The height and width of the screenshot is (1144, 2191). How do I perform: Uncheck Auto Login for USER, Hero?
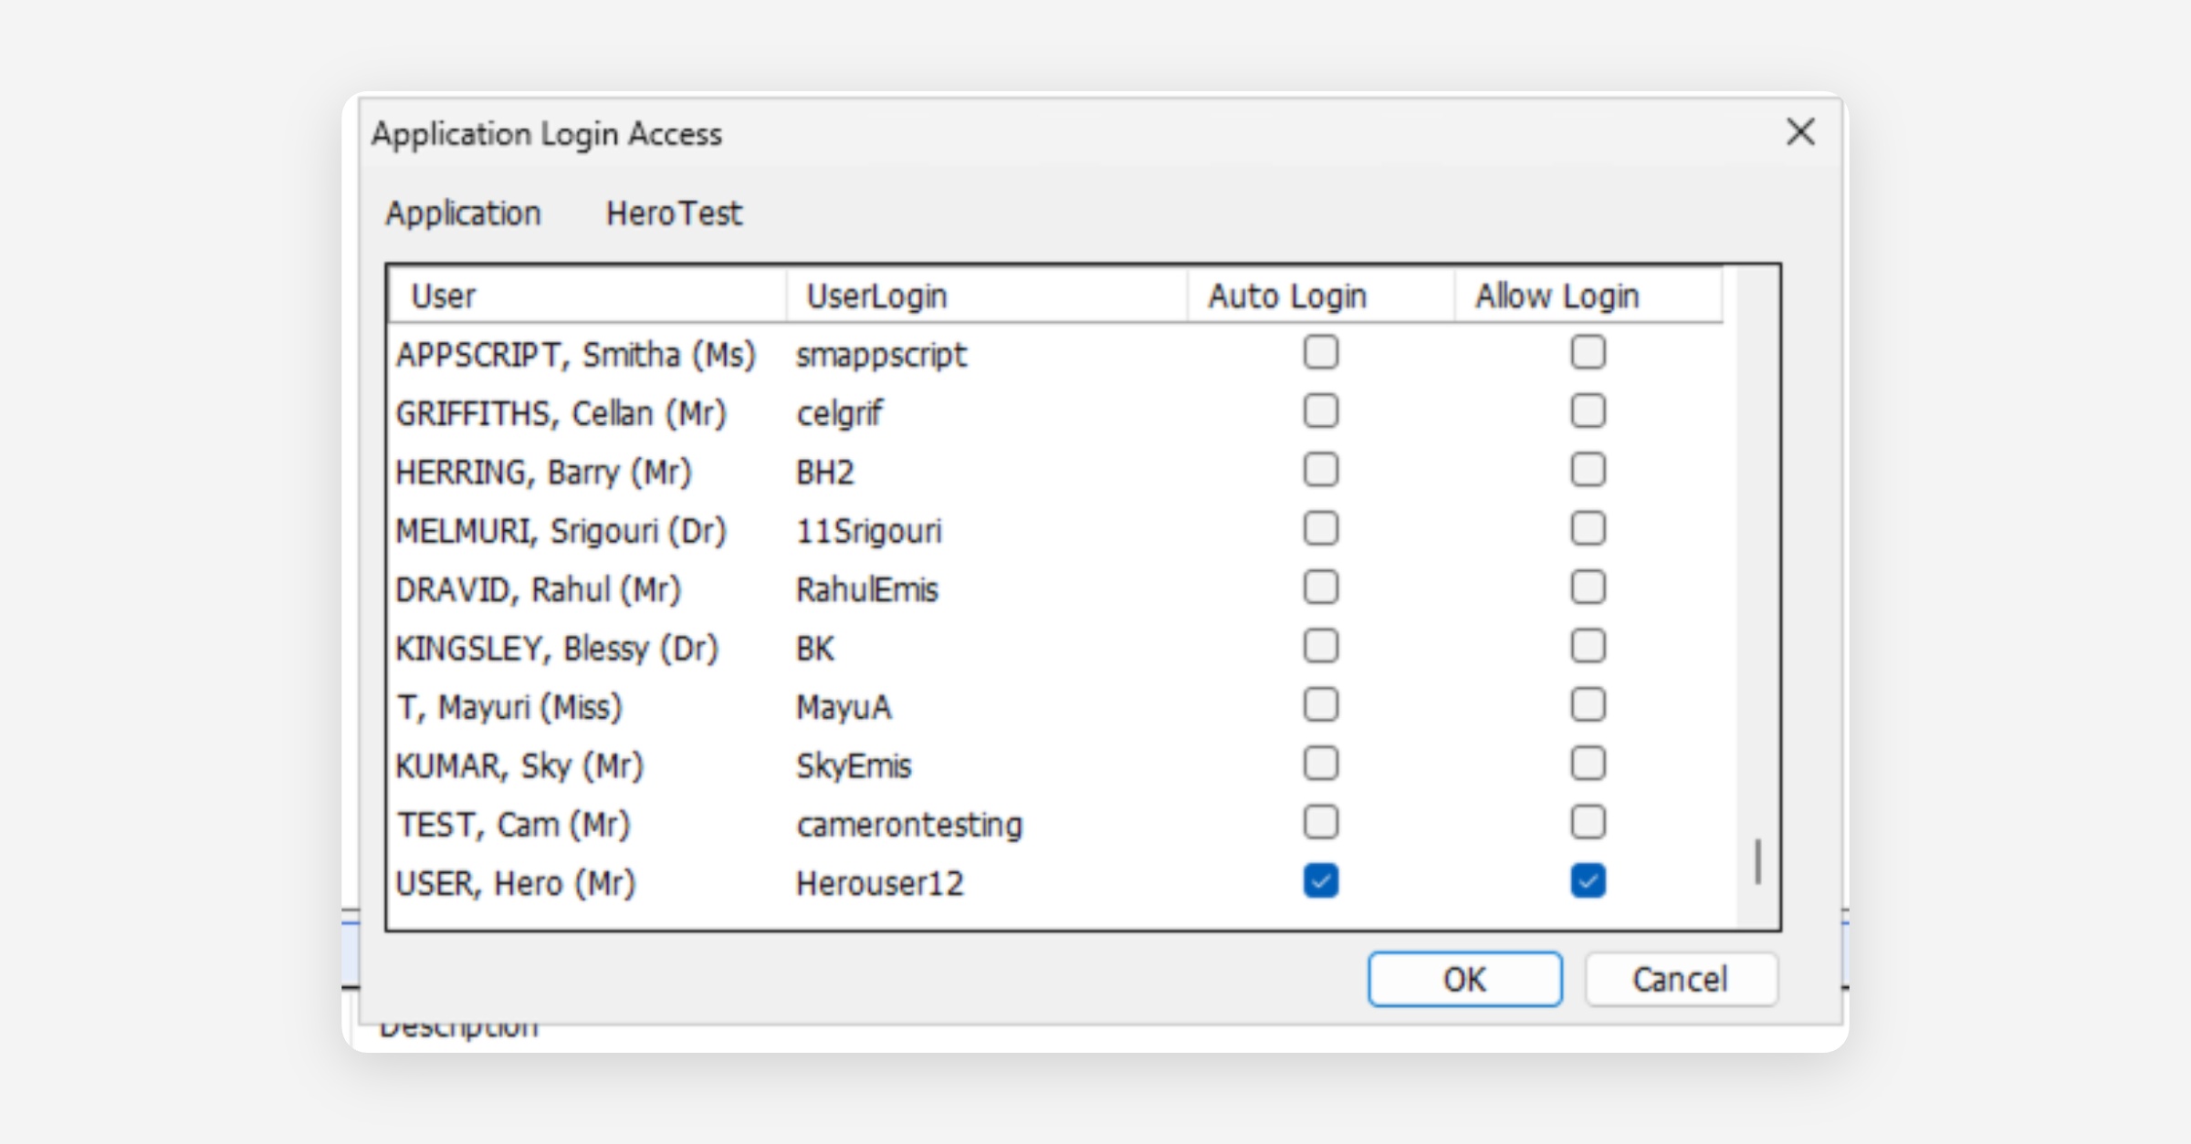(x=1320, y=881)
